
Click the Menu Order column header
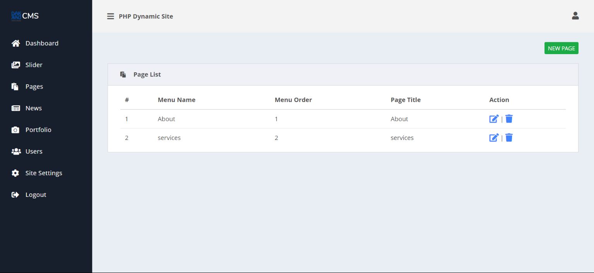pos(293,100)
